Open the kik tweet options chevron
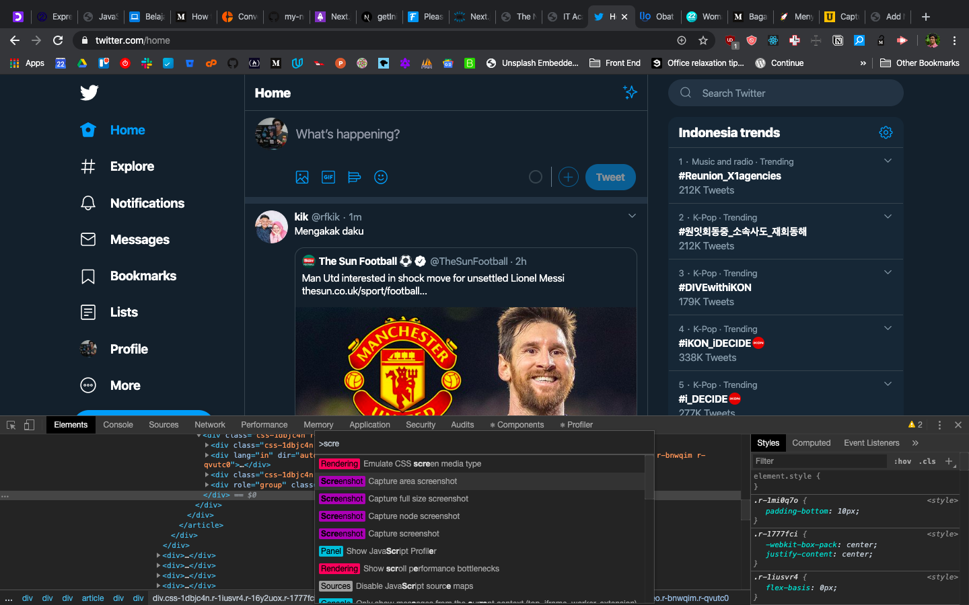Screen dimensions: 969x605 click(x=632, y=216)
